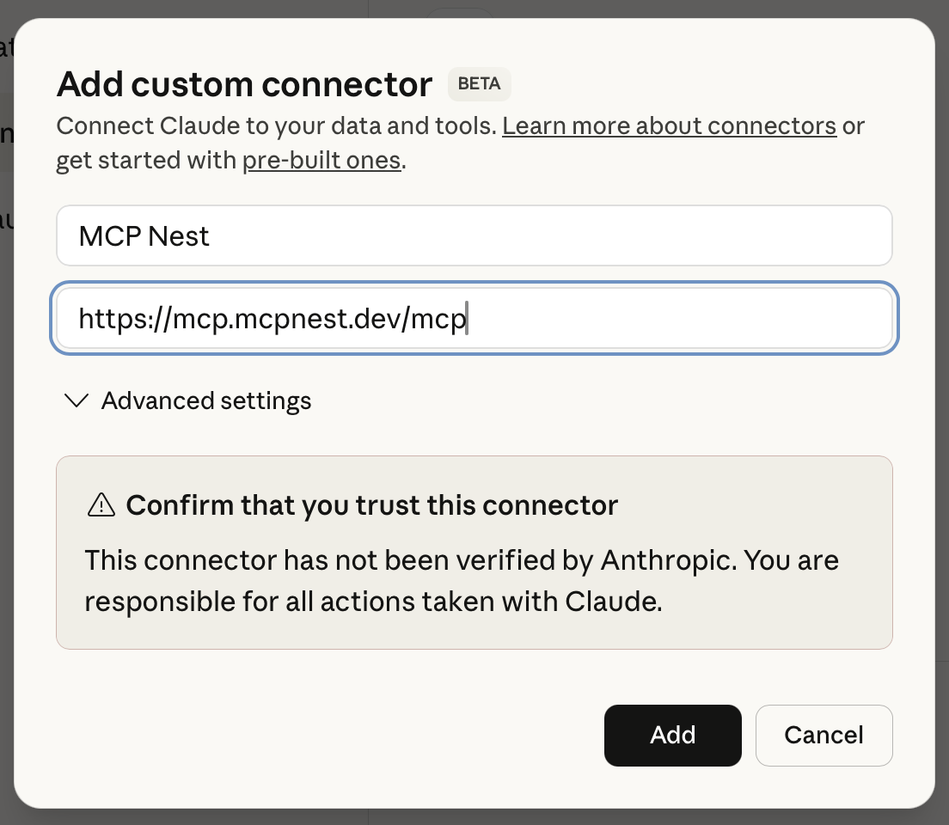Select the Confirm that you trust heading
Viewport: 949px width, 825px height.
coord(372,505)
